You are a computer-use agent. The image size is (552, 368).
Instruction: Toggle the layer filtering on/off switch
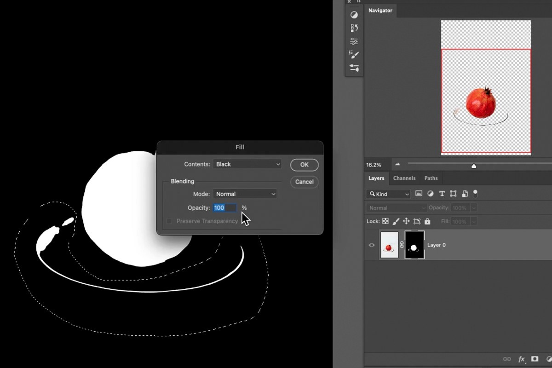475,193
